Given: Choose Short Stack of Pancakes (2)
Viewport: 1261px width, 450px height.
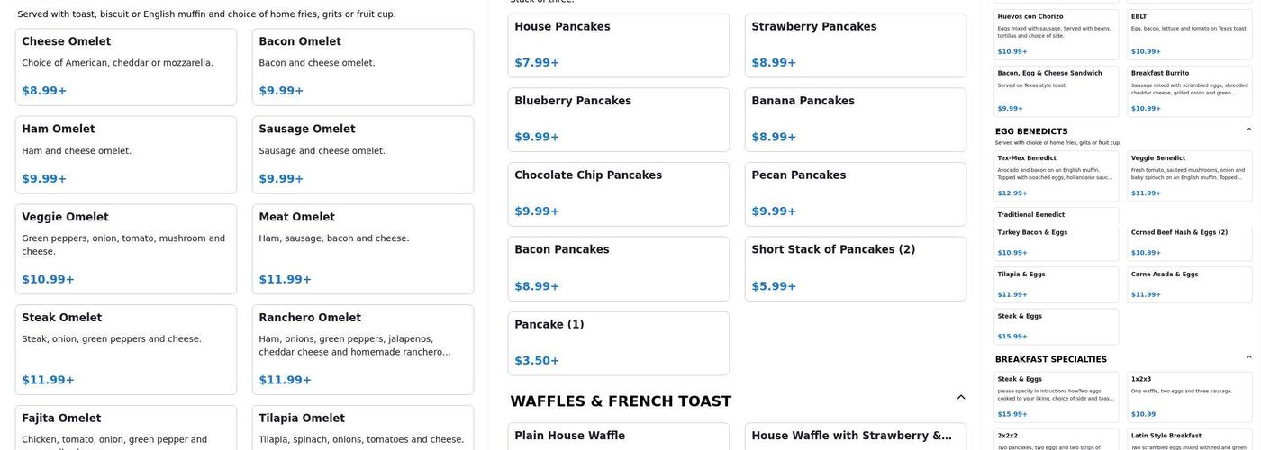Looking at the screenshot, I should pos(856,268).
